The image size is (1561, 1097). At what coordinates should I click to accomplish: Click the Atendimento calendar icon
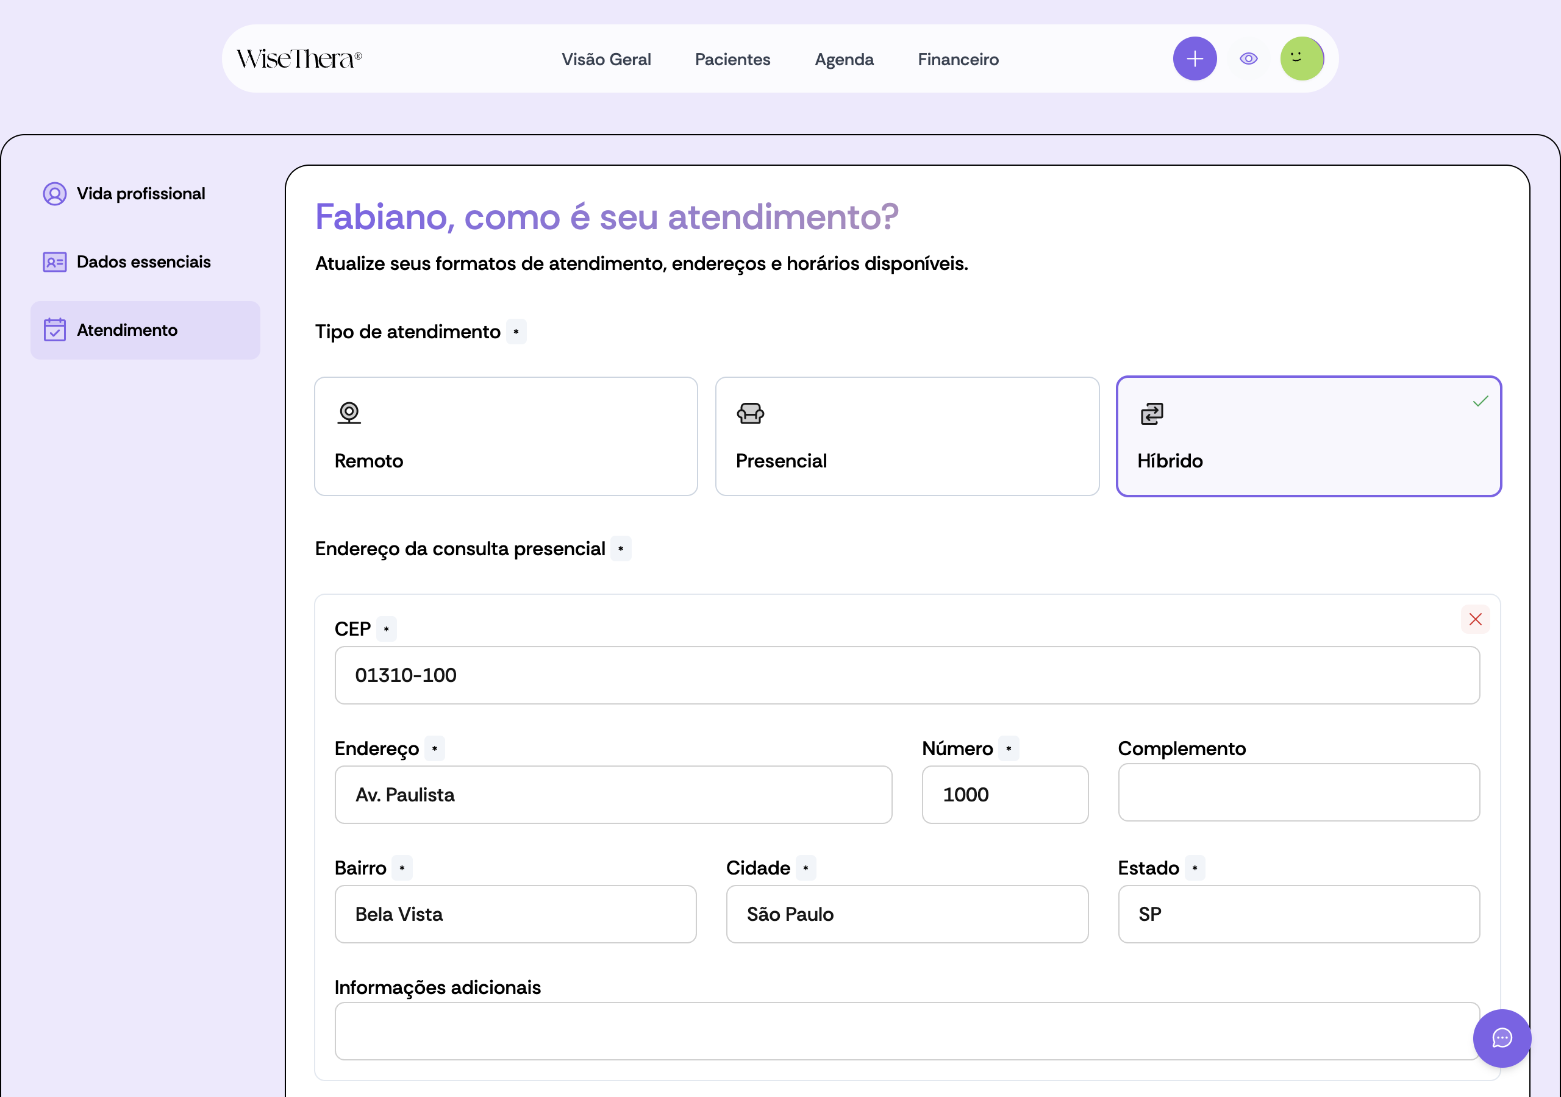[54, 330]
